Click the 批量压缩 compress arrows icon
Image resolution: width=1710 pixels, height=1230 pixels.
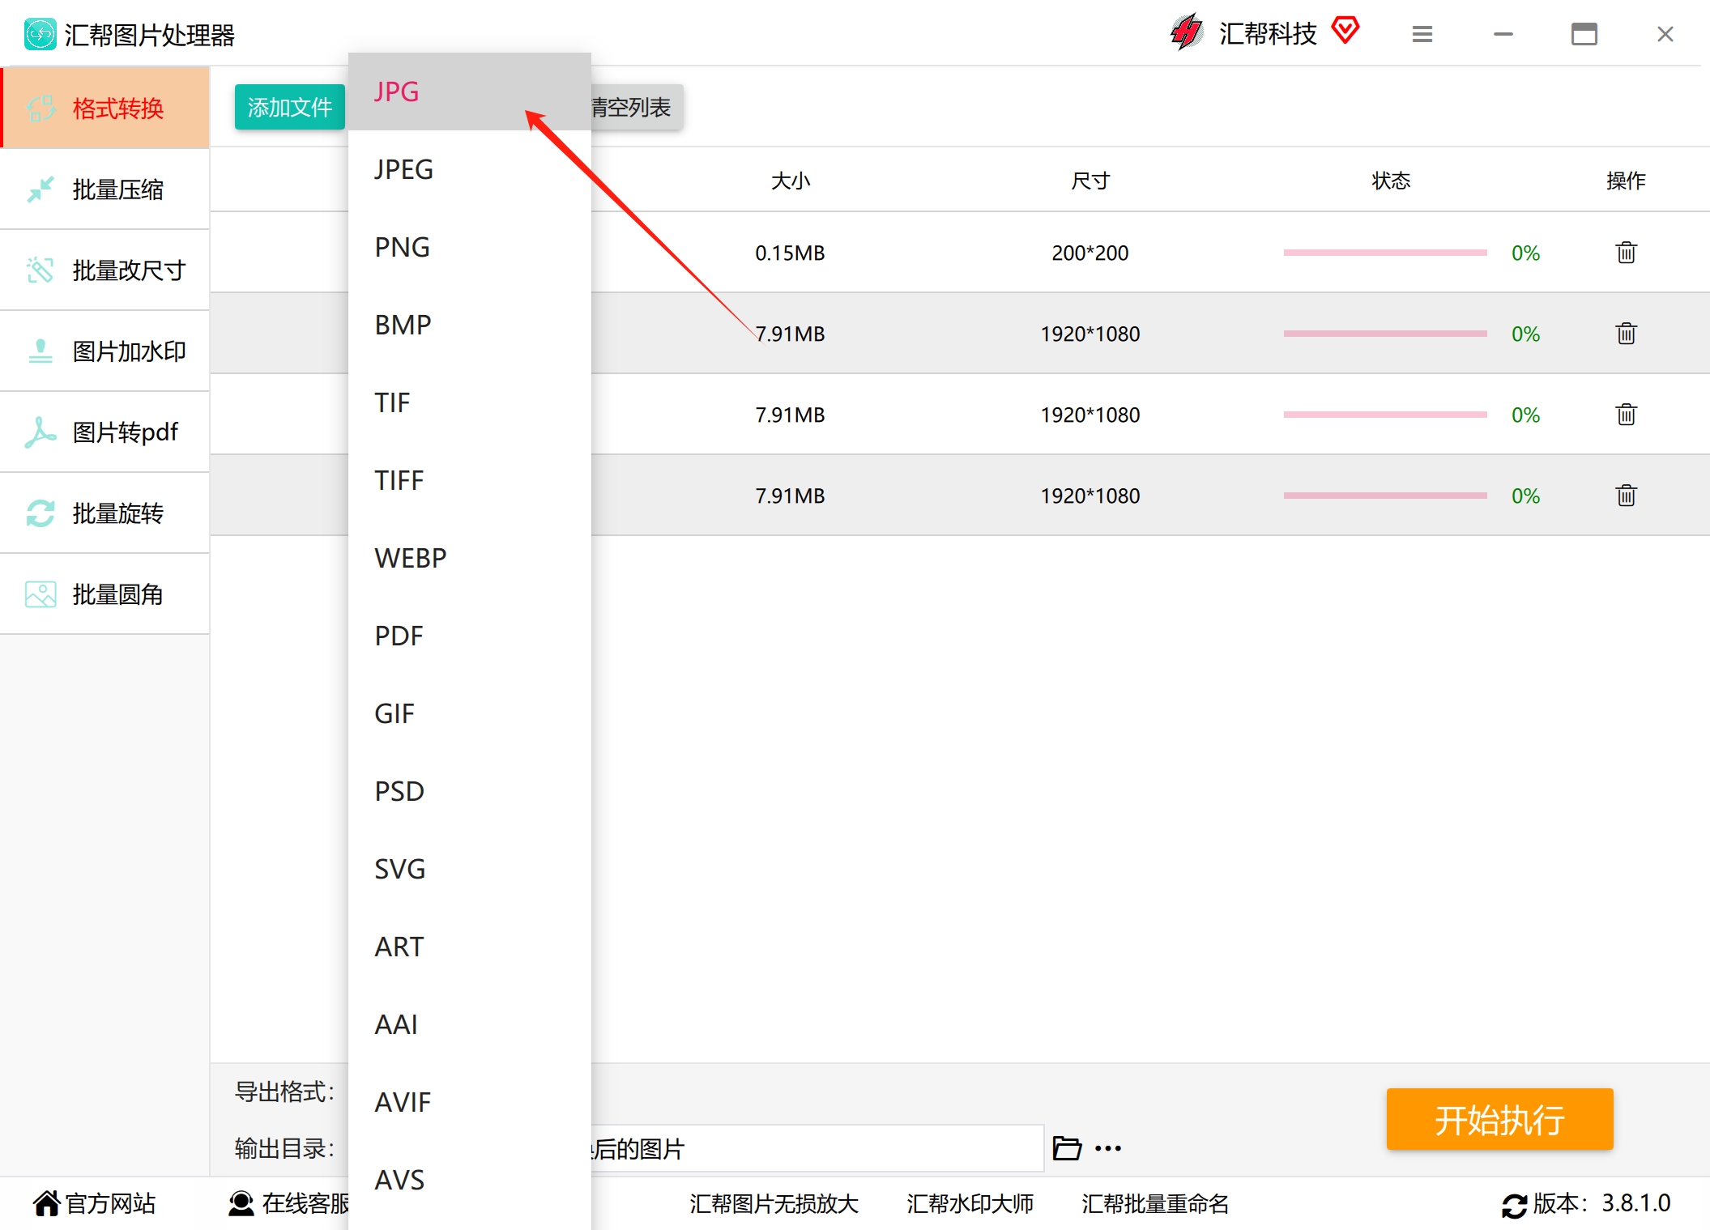tap(41, 189)
